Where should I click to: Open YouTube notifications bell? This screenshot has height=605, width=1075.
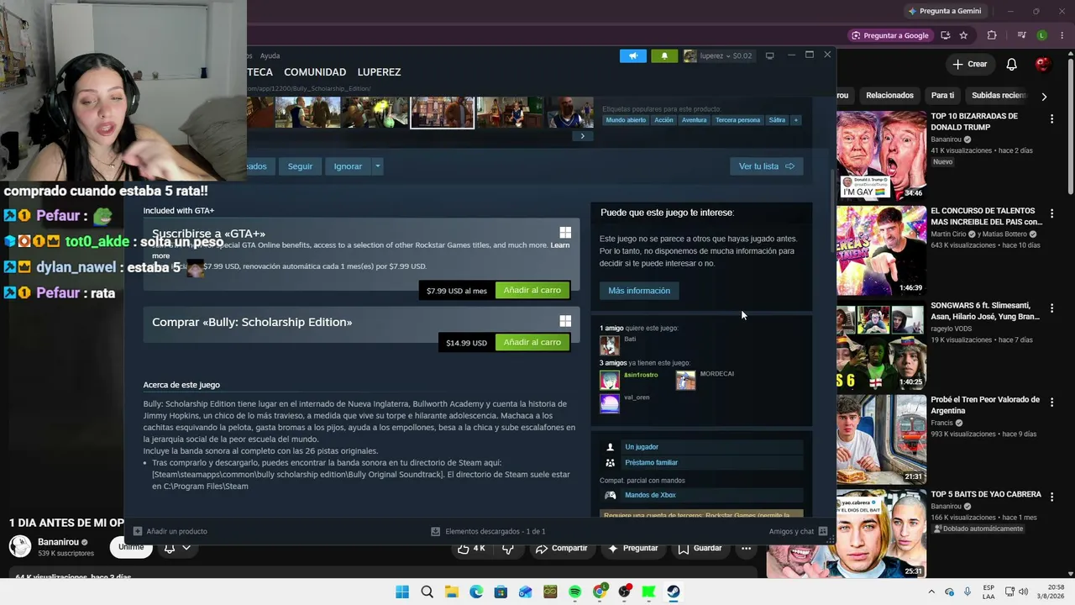(x=1012, y=65)
